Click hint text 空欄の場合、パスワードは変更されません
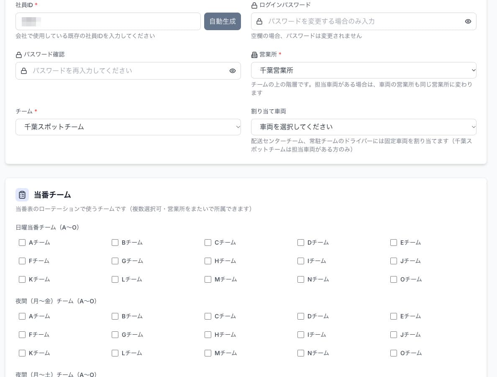The width and height of the screenshot is (497, 377). pos(306,36)
